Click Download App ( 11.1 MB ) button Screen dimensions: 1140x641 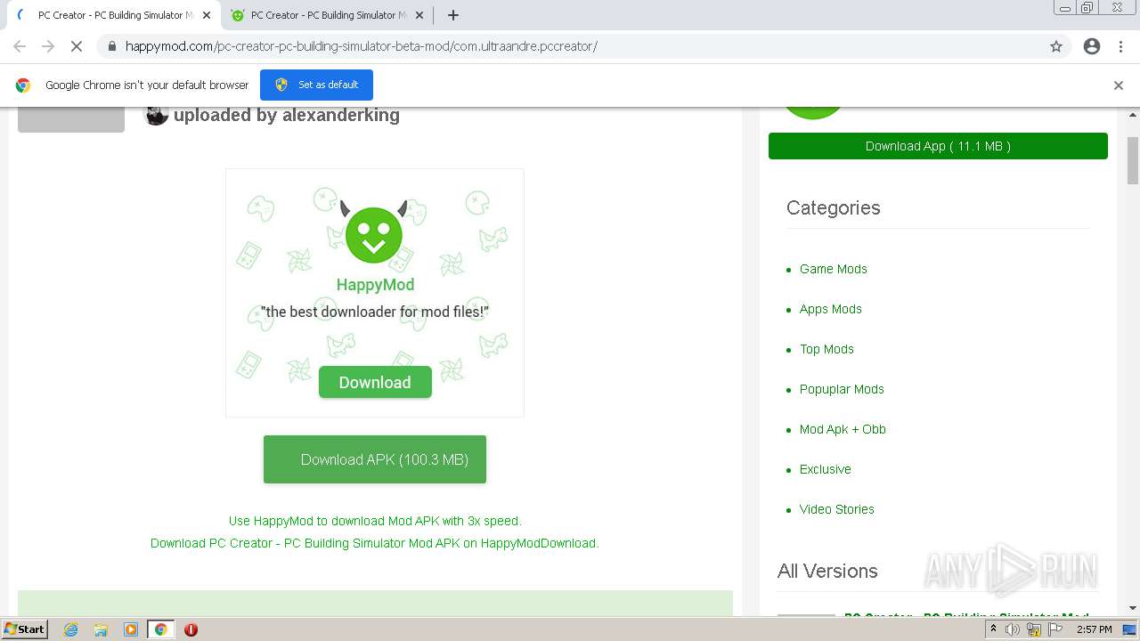tap(938, 146)
